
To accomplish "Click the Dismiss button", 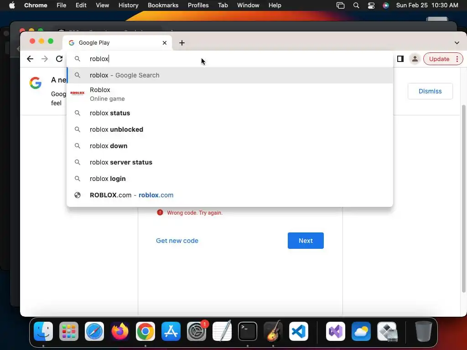I will [430, 91].
